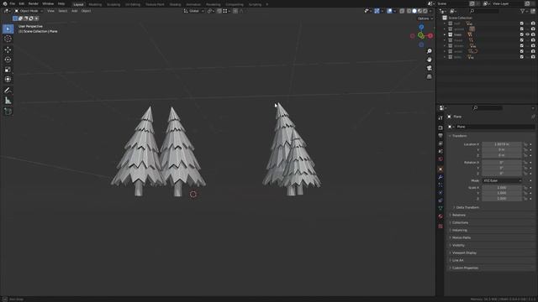Open the Global transform orientation dropdown

tap(194, 11)
